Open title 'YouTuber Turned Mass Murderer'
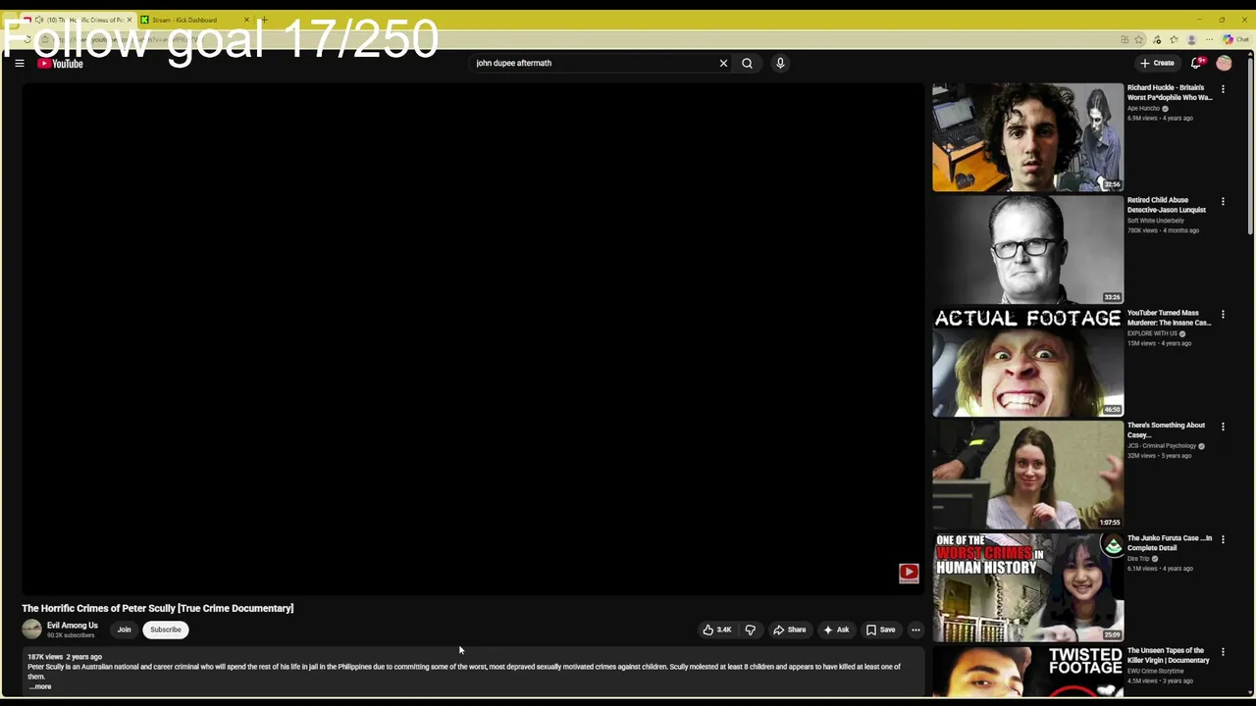This screenshot has width=1256, height=706. [1169, 318]
